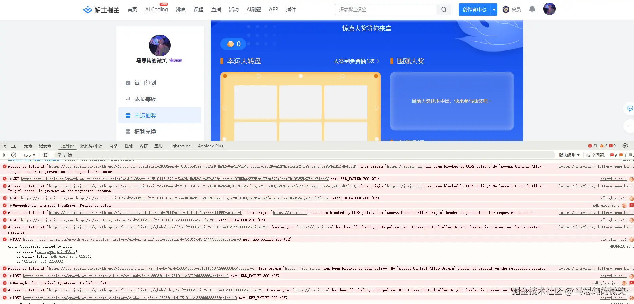Switch to the 记录器 DevTools tab

[x=45, y=146]
